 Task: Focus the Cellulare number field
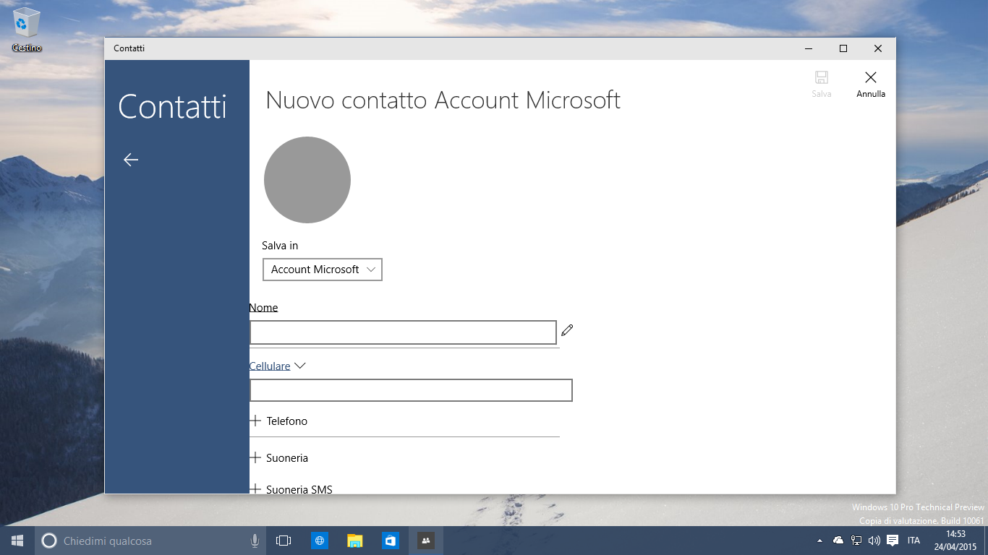click(x=411, y=390)
